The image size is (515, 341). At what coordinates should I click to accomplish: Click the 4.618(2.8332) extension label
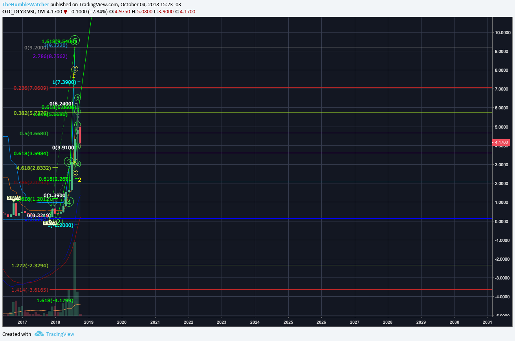pyautogui.click(x=34, y=168)
